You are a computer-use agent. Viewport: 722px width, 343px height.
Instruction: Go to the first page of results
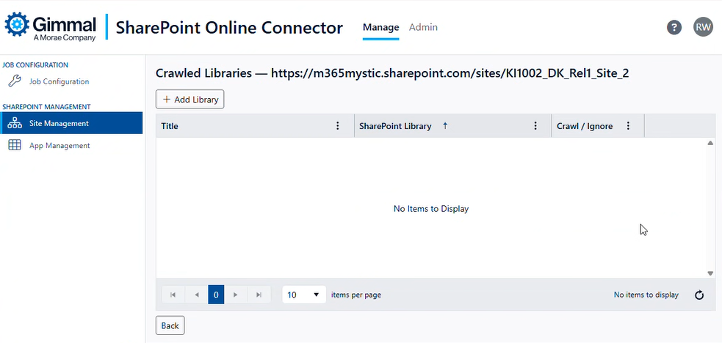173,295
